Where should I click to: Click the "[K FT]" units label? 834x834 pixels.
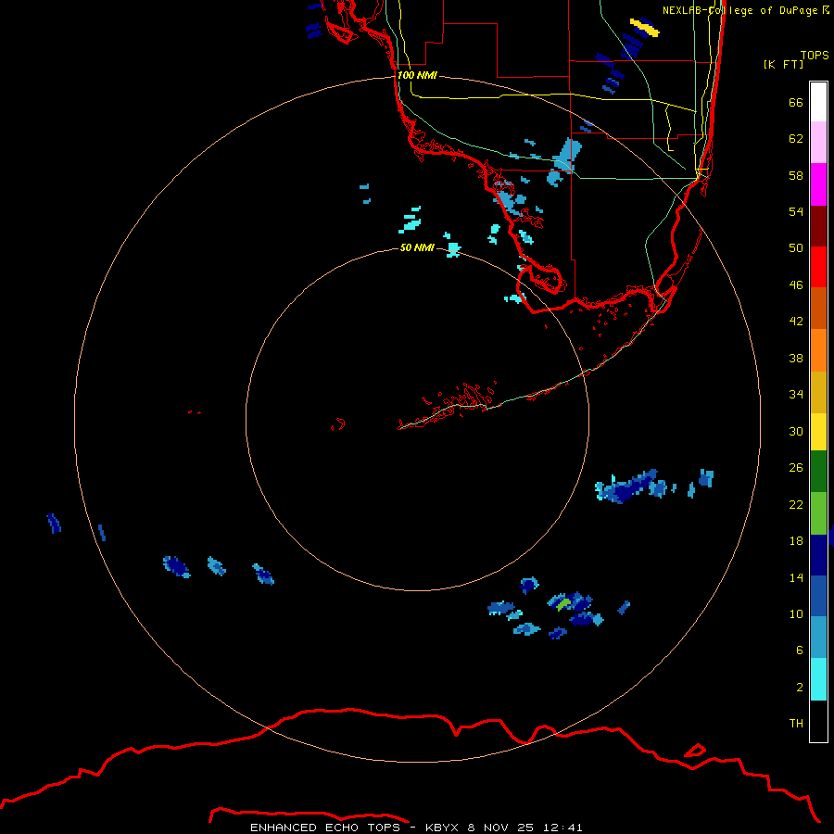(783, 65)
